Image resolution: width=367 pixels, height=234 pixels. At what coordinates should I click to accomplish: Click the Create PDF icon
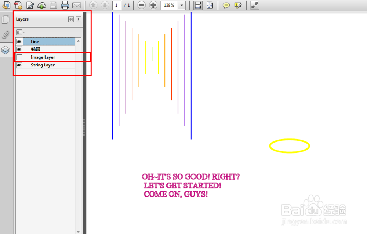point(18,5)
